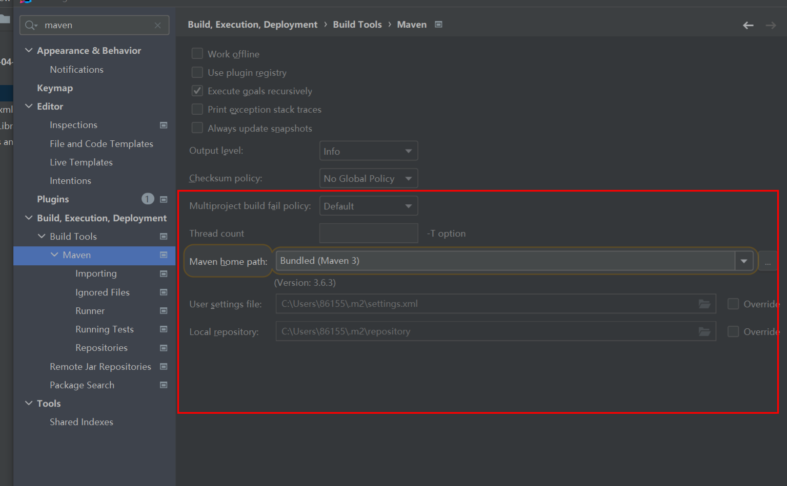
Task: Open Inspections settings
Action: pos(73,125)
